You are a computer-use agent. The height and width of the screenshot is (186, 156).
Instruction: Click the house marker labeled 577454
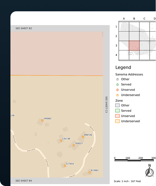(65, 166)
